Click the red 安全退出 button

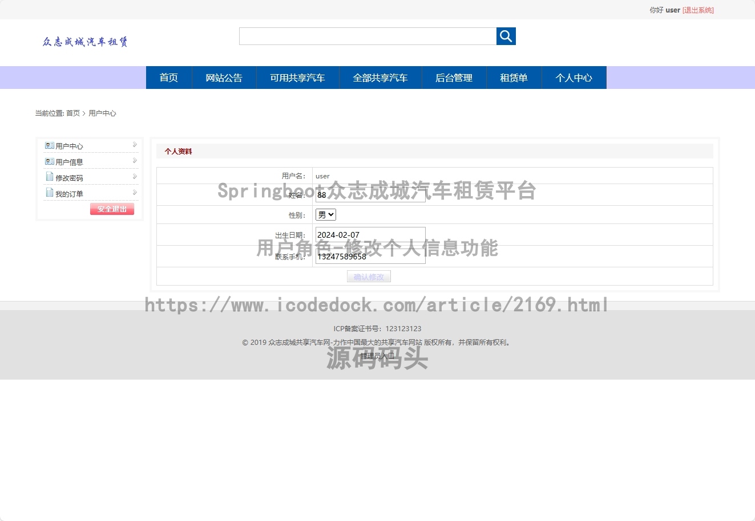(112, 209)
